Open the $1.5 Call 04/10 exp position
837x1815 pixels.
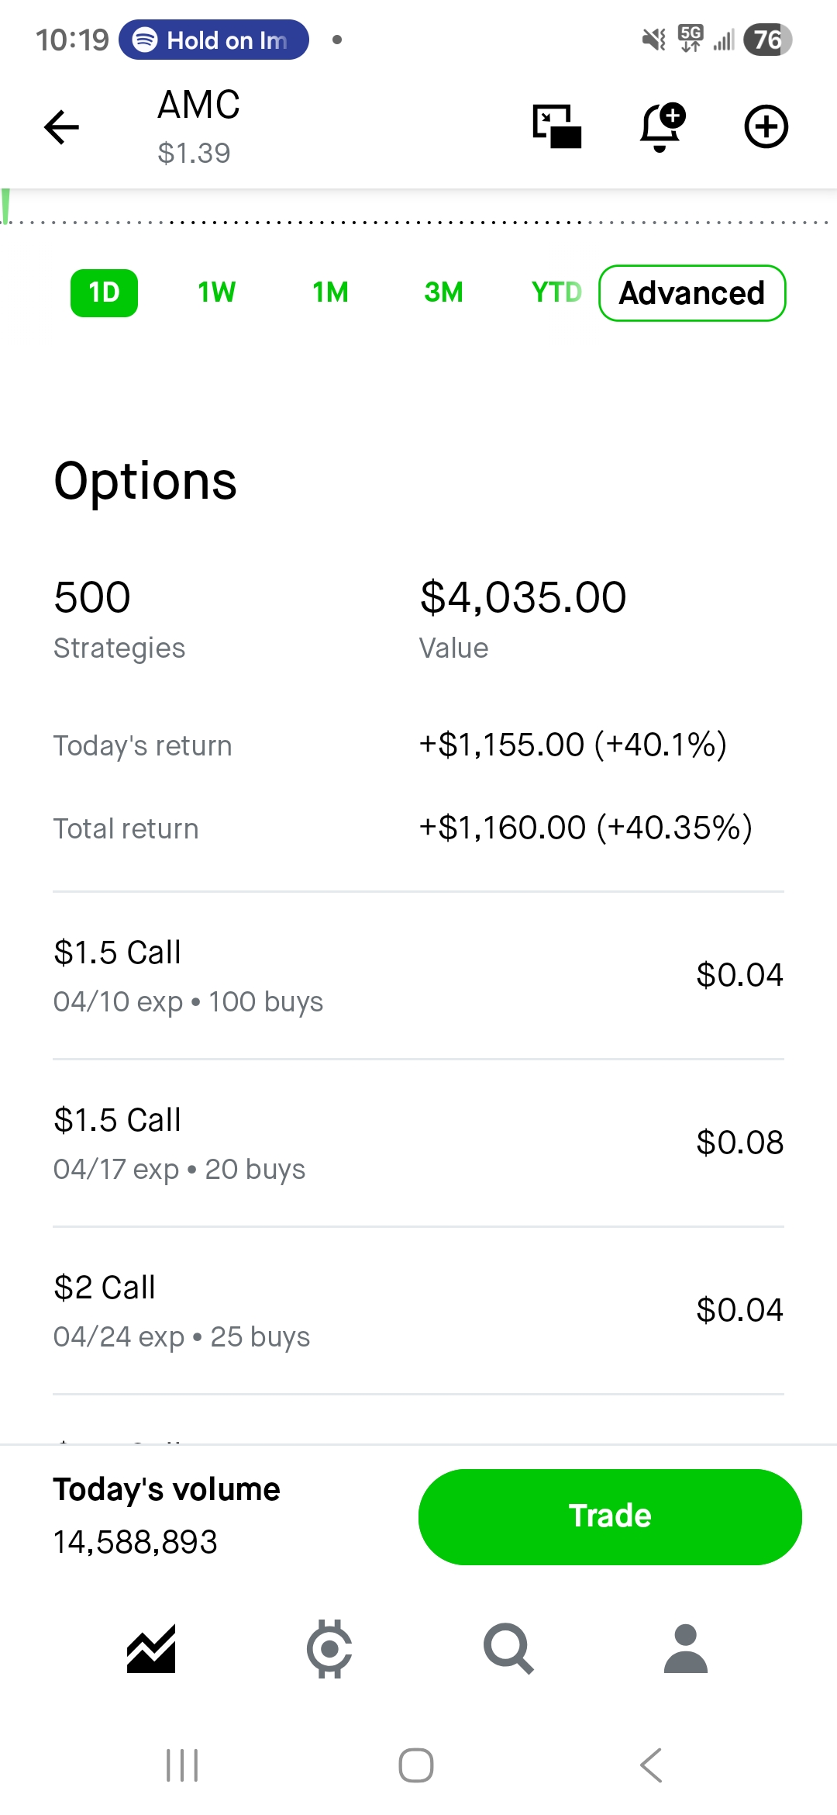[418, 976]
